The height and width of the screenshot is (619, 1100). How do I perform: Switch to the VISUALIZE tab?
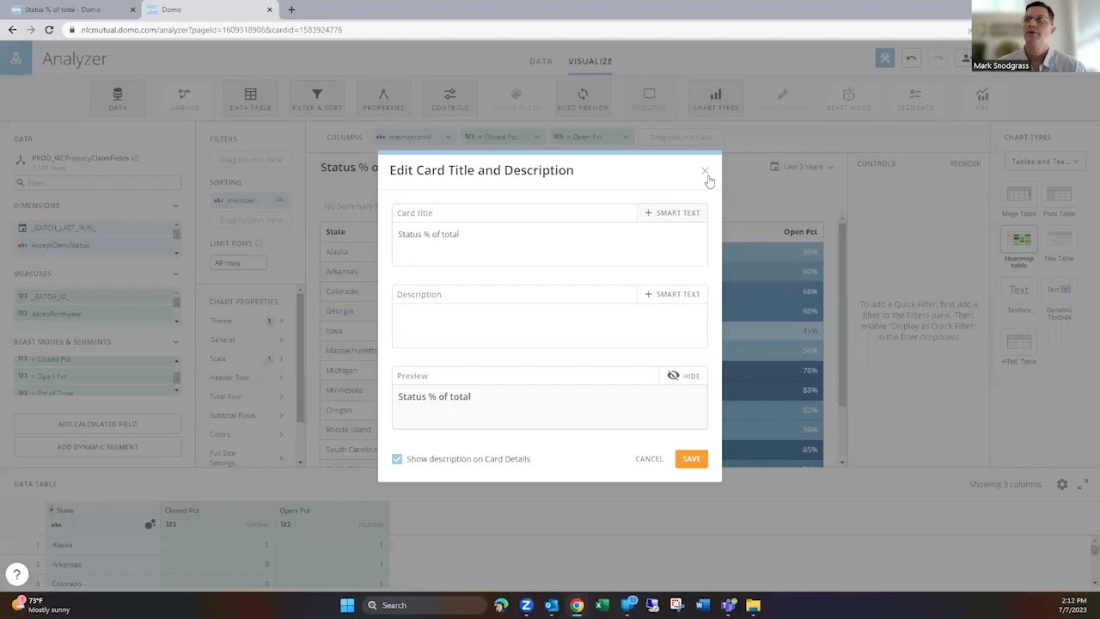(x=590, y=61)
